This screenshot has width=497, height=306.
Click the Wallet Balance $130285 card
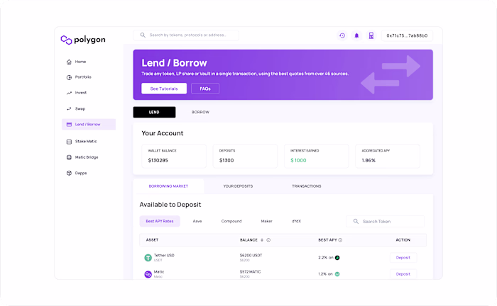[174, 156]
